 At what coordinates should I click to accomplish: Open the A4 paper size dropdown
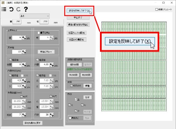pyautogui.click(x=35, y=16)
